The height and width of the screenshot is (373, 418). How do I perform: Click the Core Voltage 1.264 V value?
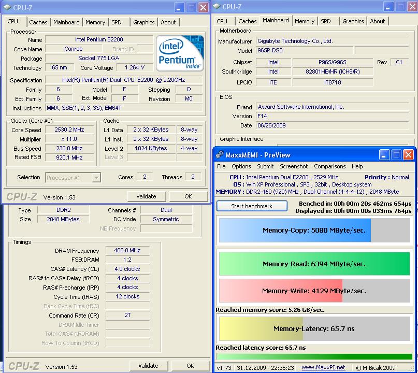click(x=135, y=67)
